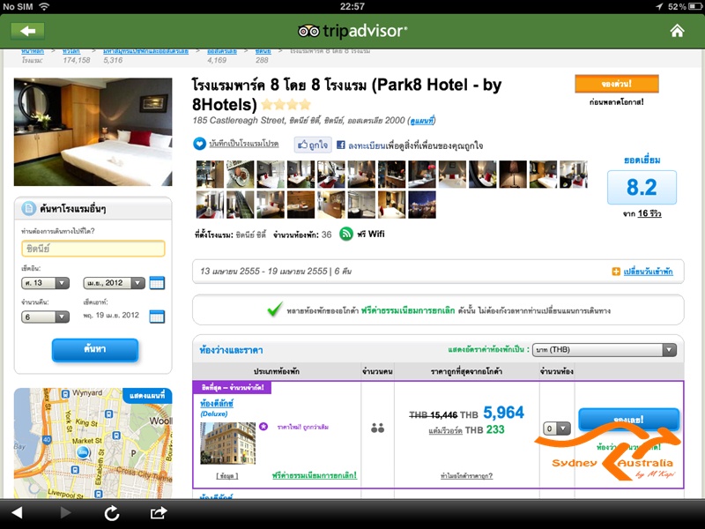Click the price 5,964
Viewport: 705px width, 529px height.
tap(503, 413)
